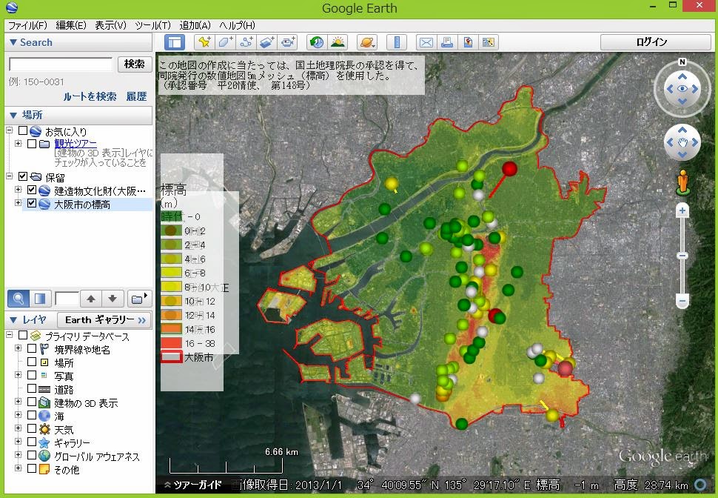718x498 pixels.
Task: Print the current view
Action: [447, 42]
